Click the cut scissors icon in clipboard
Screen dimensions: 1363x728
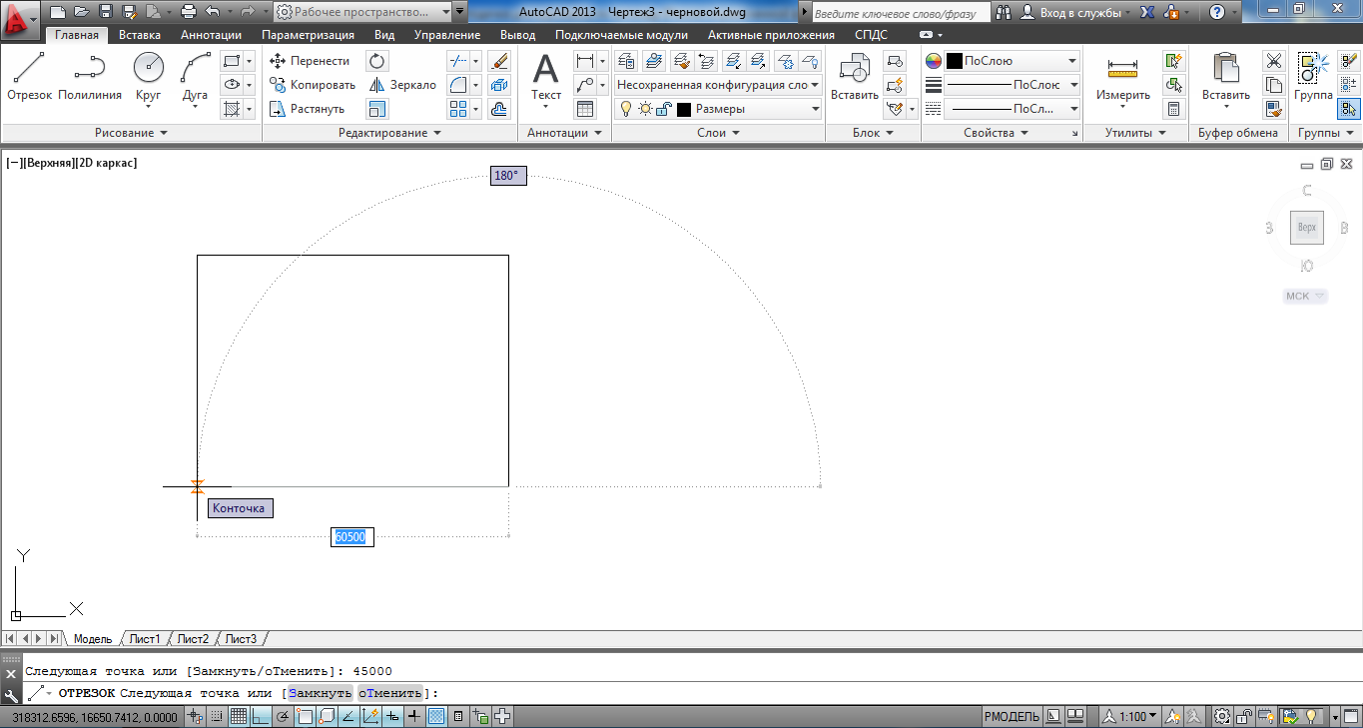pos(1274,61)
